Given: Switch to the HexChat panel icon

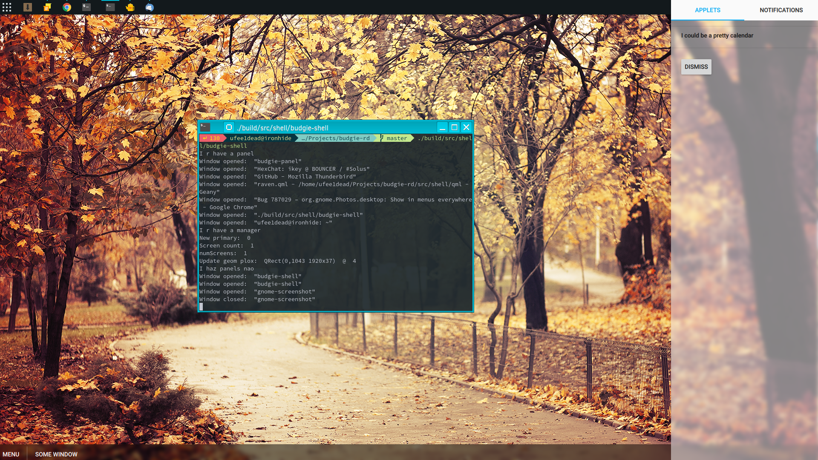Looking at the screenshot, I should (47, 7).
